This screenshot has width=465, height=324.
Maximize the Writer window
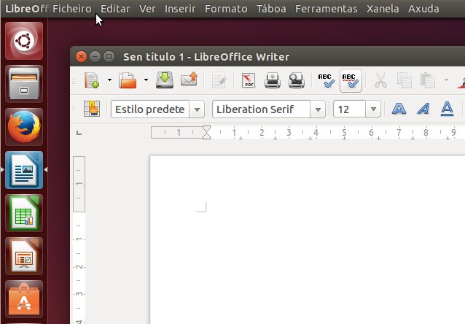109,56
